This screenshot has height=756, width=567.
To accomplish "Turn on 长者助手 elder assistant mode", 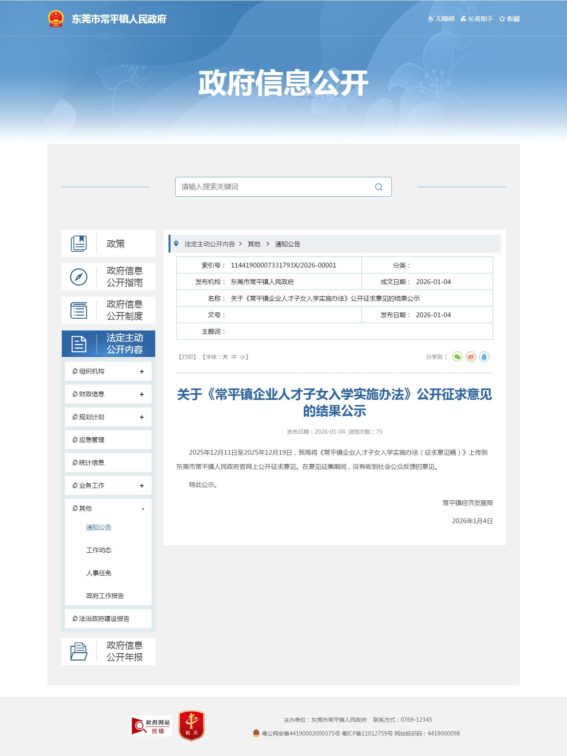I will (x=477, y=19).
